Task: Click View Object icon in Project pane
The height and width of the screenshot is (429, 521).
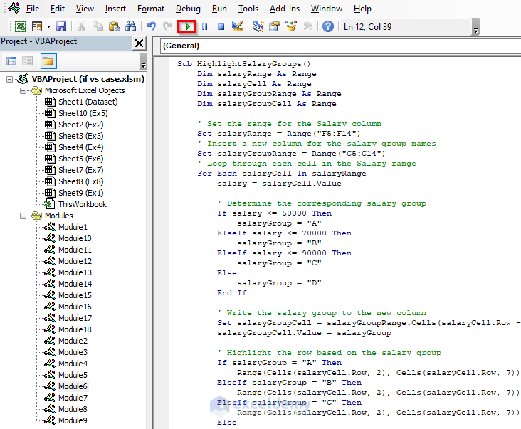Action: (x=27, y=61)
